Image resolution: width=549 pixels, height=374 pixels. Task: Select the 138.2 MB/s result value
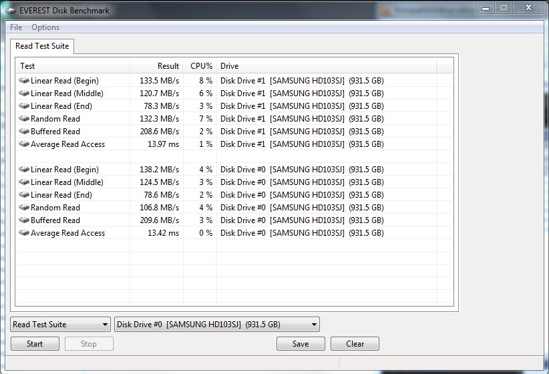coord(160,170)
